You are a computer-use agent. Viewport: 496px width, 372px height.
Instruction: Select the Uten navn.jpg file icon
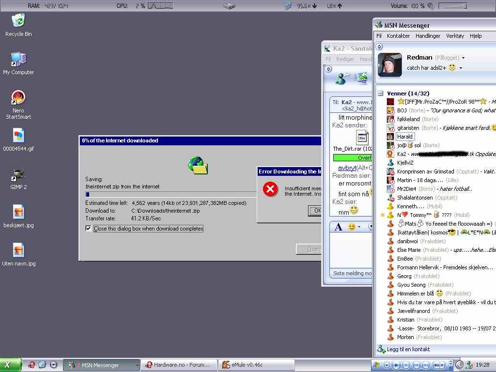pos(18,250)
